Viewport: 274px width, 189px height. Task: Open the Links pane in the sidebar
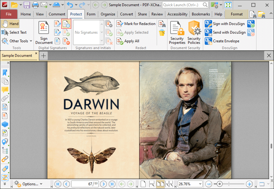click(x=5, y=159)
